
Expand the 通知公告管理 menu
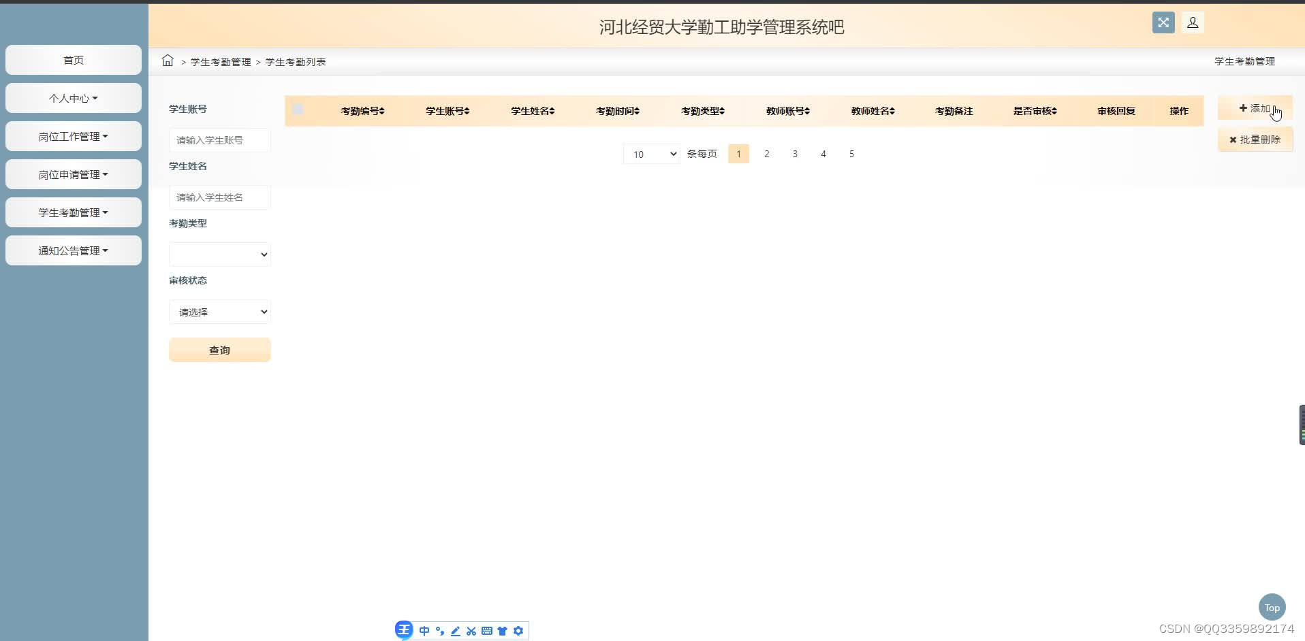74,250
